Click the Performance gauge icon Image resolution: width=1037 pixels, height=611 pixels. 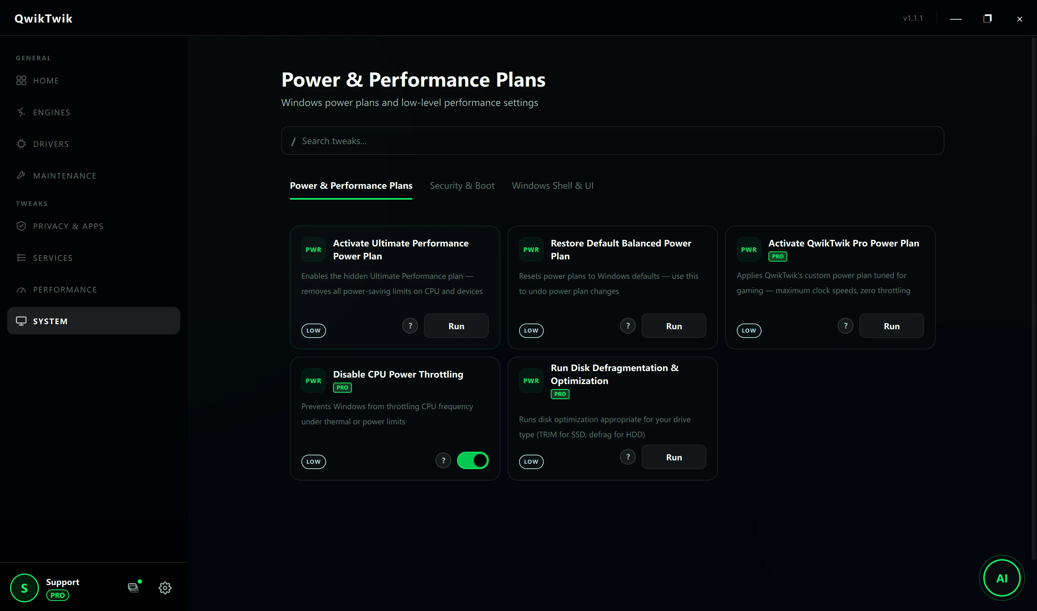point(21,290)
